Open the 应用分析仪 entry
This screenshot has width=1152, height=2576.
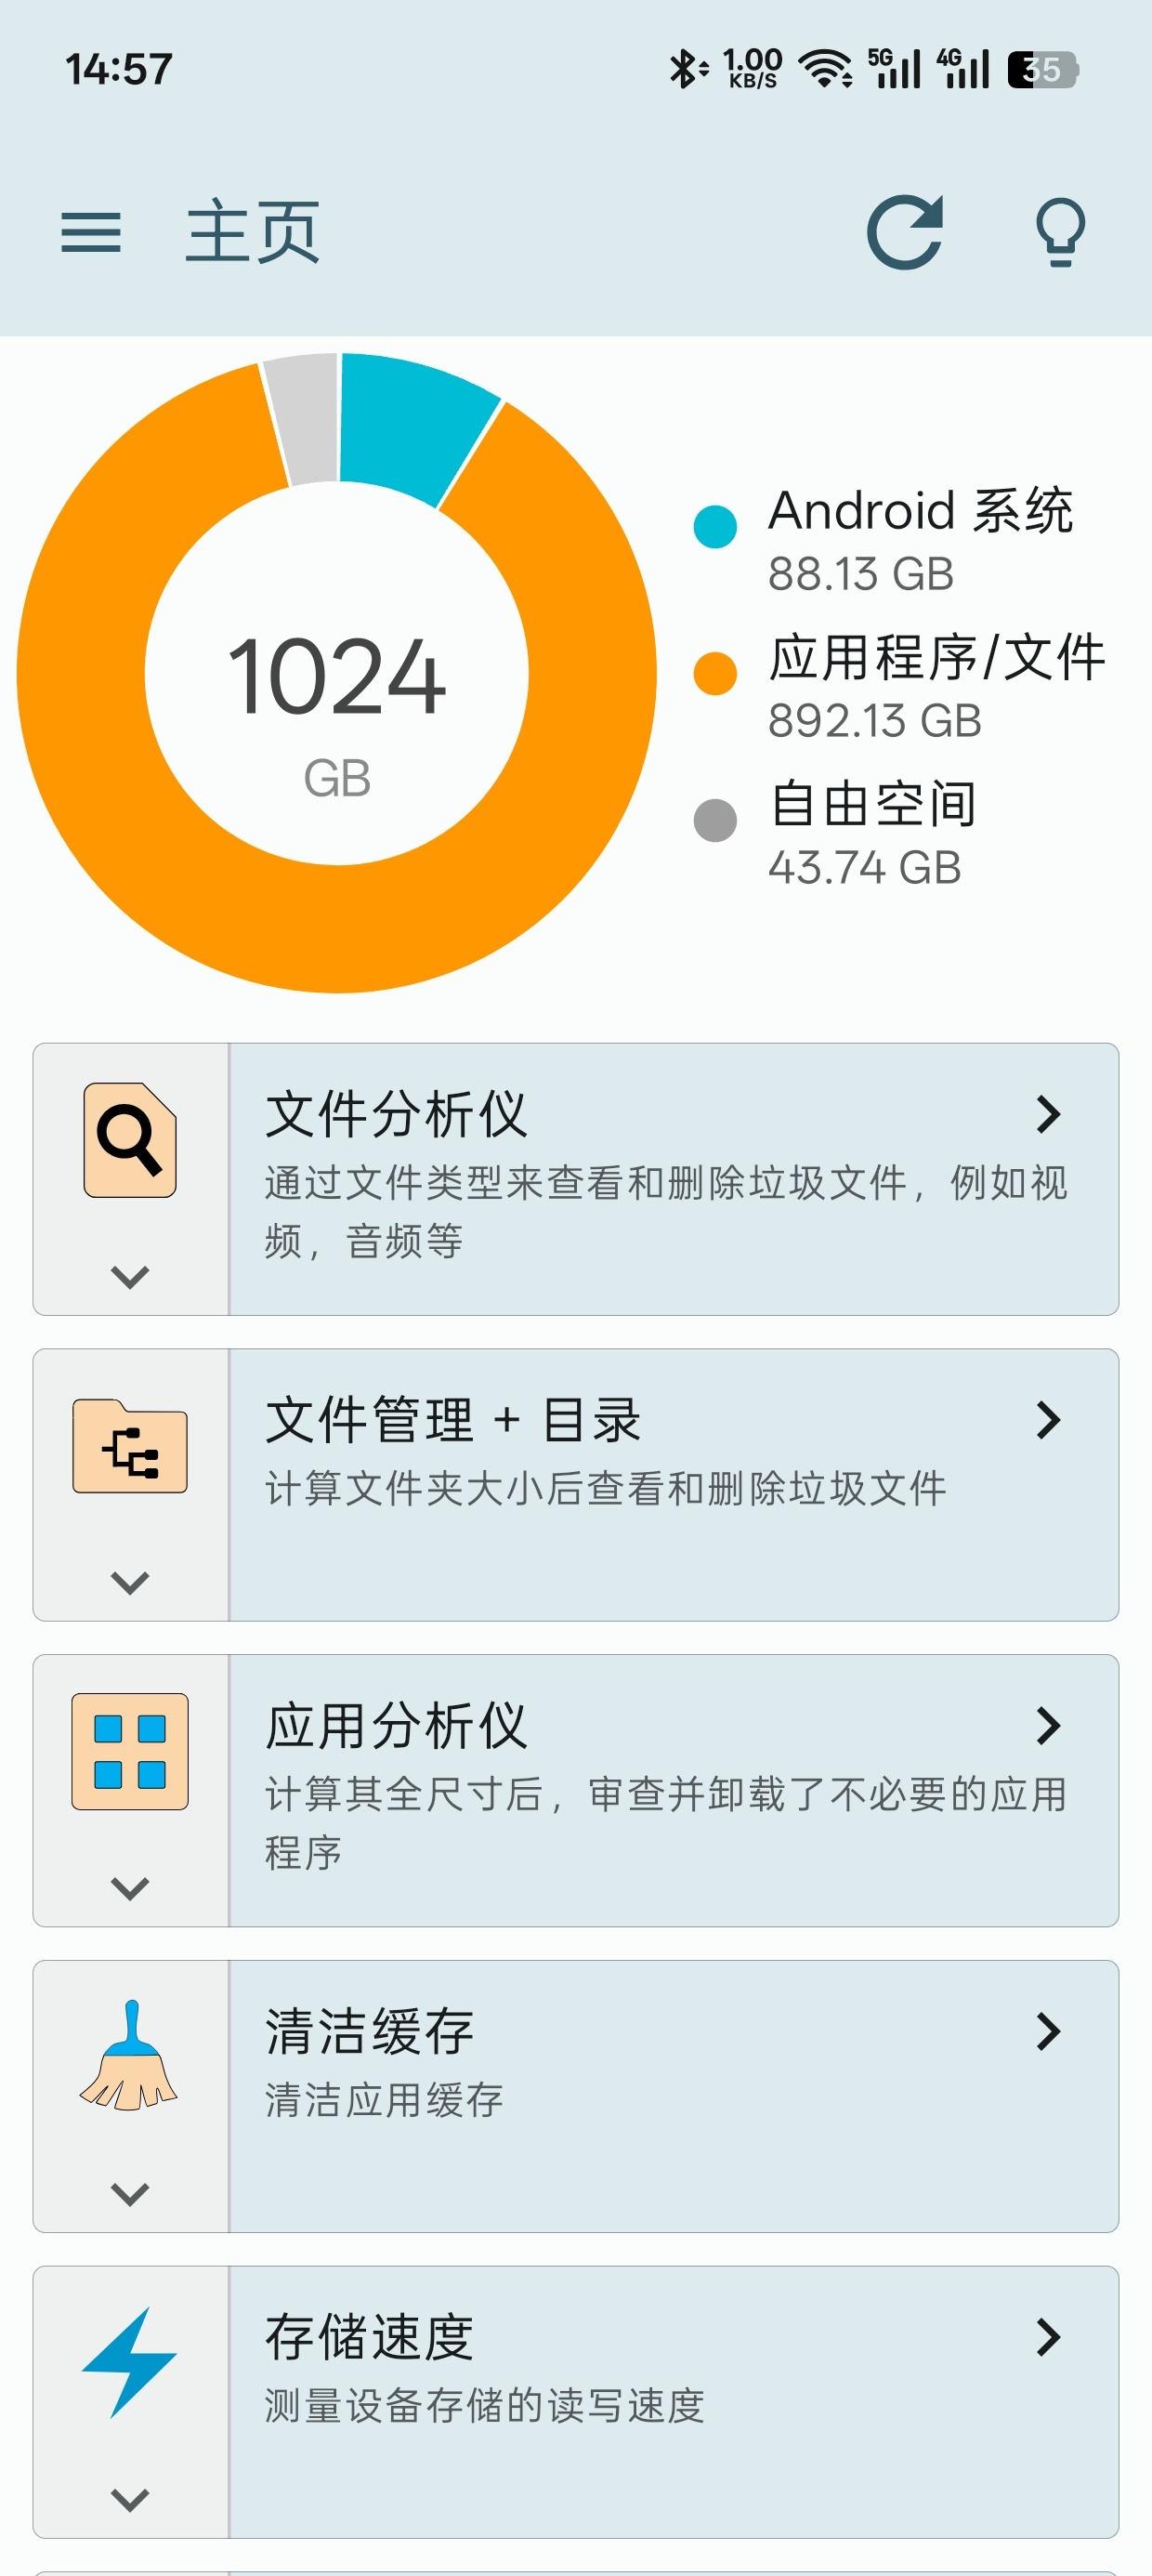[674, 1790]
